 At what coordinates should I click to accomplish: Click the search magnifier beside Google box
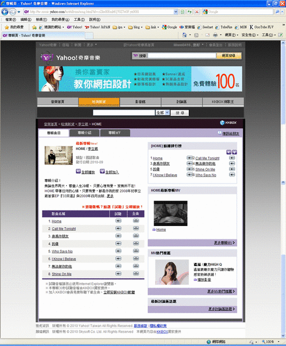click(277, 12)
